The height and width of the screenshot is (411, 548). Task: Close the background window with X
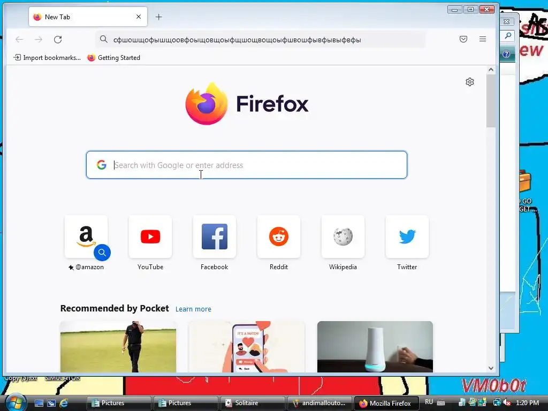tap(507, 21)
